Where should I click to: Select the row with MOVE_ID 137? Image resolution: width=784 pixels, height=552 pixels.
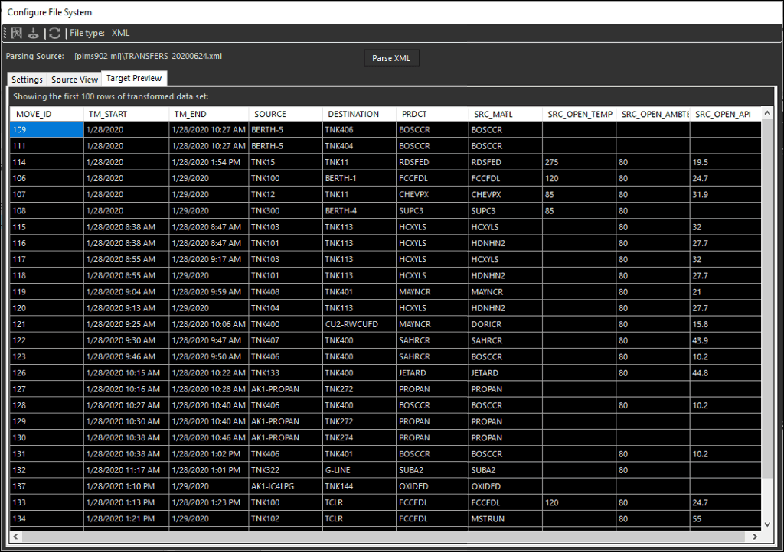[44, 485]
